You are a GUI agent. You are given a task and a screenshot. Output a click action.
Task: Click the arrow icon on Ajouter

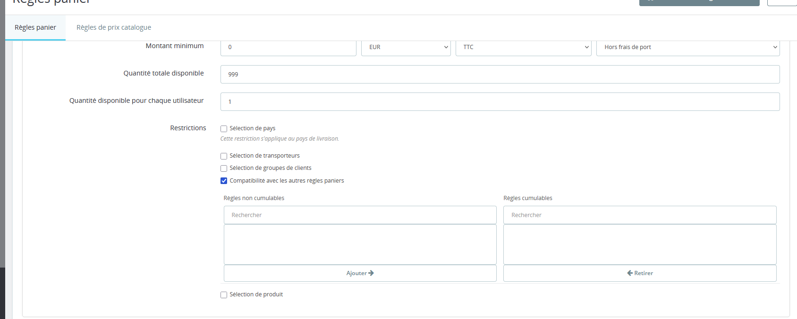tap(371, 273)
